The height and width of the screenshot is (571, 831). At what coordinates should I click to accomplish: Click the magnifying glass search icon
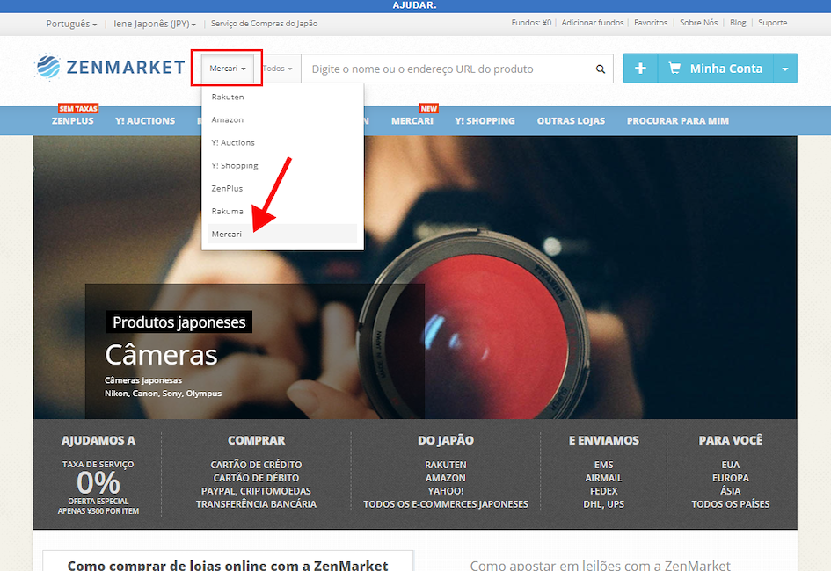pyautogui.click(x=600, y=69)
